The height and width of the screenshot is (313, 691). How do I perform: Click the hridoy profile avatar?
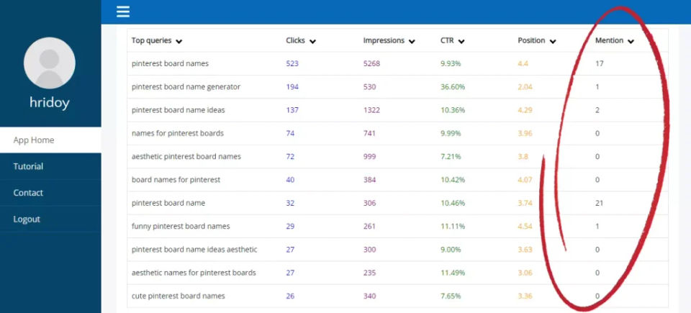pyautogui.click(x=50, y=63)
